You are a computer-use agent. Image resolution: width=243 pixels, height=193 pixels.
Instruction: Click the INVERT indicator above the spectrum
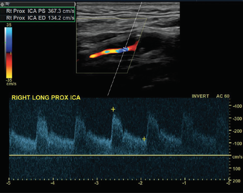coord(200,96)
